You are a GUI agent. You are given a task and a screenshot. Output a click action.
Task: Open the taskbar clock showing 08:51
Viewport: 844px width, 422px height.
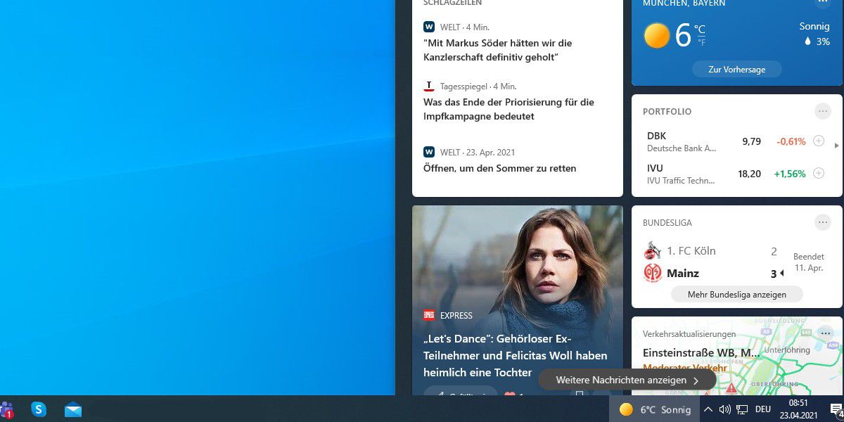798,409
